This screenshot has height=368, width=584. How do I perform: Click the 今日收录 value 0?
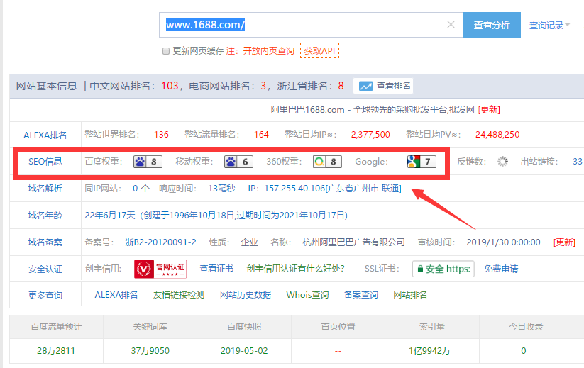523,350
